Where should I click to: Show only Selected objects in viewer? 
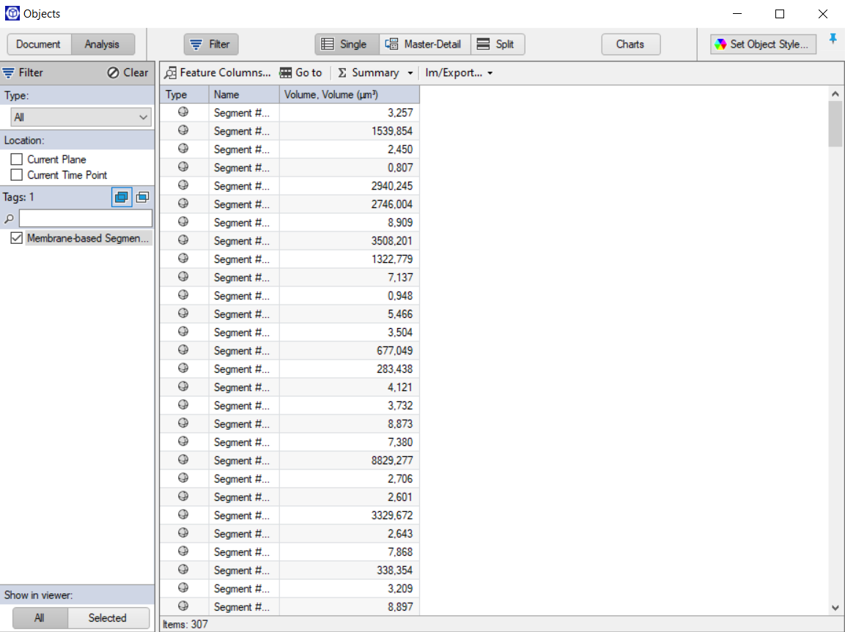point(108,617)
